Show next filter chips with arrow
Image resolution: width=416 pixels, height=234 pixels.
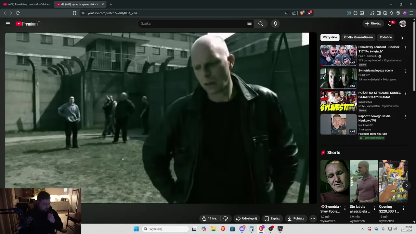point(402,38)
